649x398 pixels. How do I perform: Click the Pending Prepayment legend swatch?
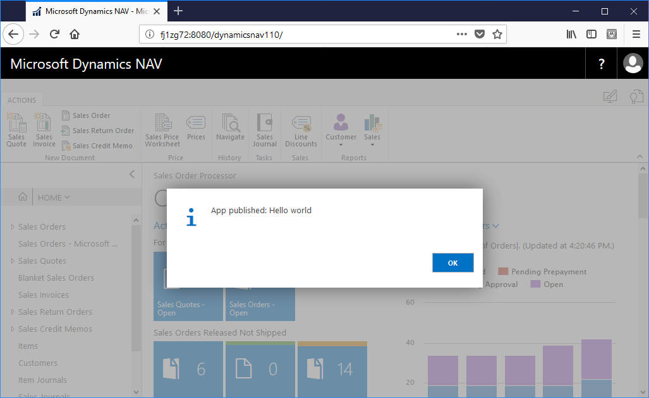503,271
